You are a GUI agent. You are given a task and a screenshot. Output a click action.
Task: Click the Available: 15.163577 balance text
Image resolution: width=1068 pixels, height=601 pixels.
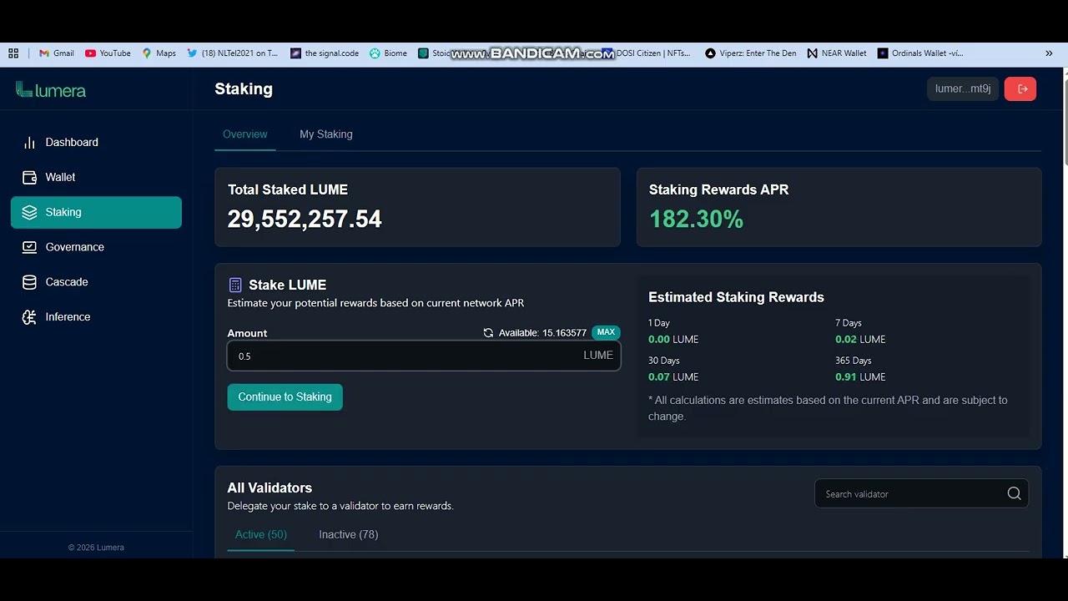click(x=542, y=332)
